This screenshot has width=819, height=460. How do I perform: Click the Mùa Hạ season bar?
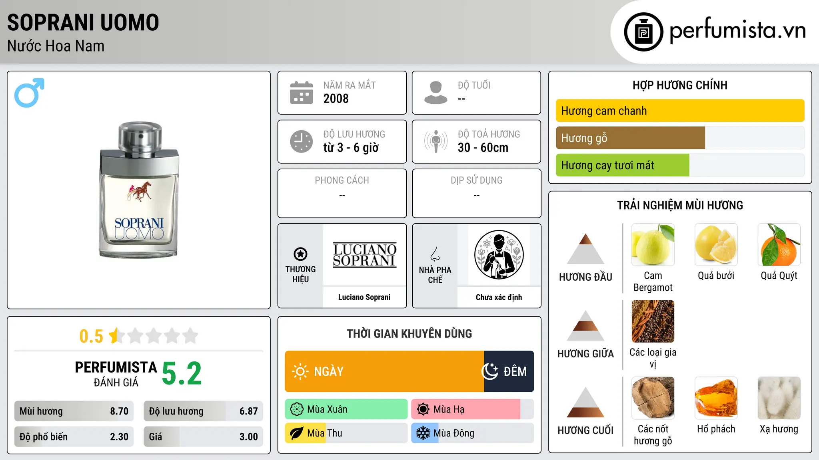coord(473,409)
